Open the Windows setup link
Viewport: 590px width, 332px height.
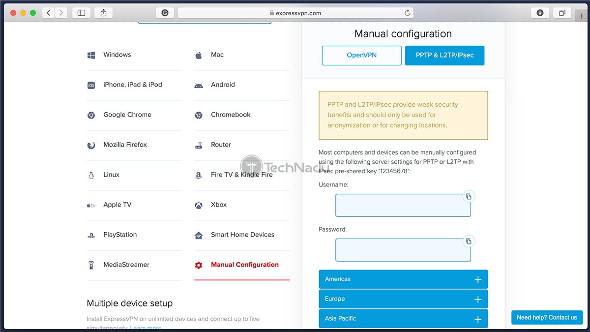coord(117,55)
